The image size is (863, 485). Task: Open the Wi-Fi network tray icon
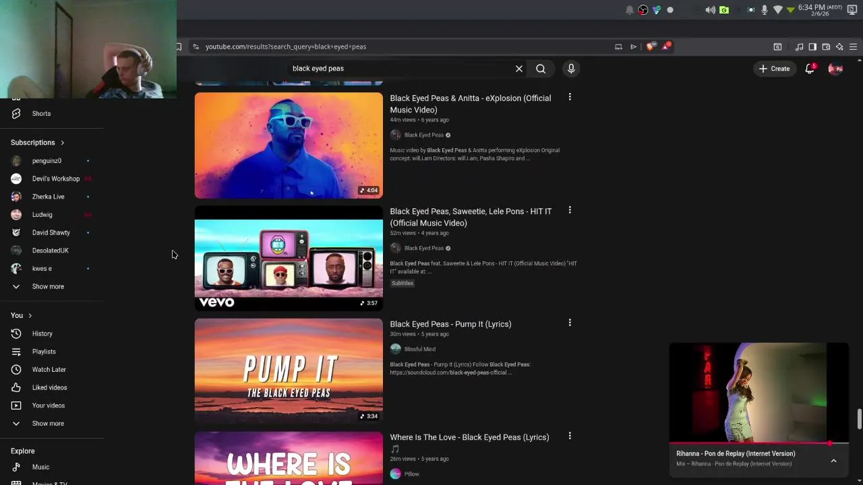click(778, 9)
